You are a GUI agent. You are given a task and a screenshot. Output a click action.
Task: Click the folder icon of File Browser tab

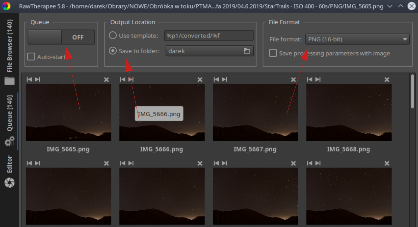click(10, 81)
